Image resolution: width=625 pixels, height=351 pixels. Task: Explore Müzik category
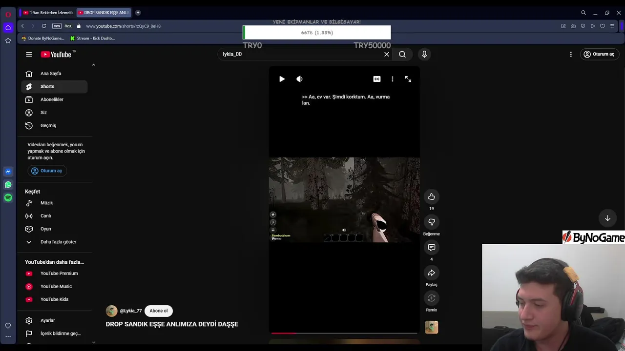[x=54, y=203]
